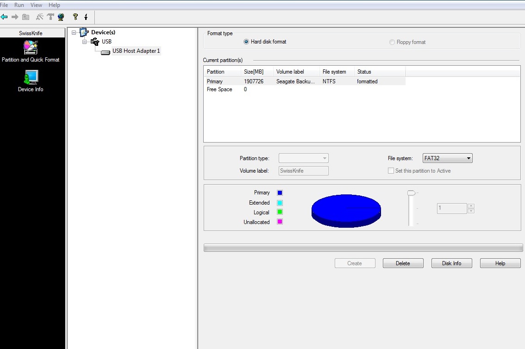Click the blue Primary color swatch
The width and height of the screenshot is (525, 349).
[x=280, y=193]
